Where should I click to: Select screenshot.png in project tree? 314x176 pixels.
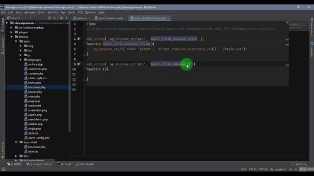pyautogui.click(x=38, y=110)
